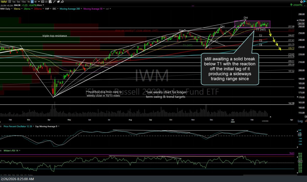307x182 pixels.
Task: Select the 1-hour timeframe icon
Action: tap(28, 2)
